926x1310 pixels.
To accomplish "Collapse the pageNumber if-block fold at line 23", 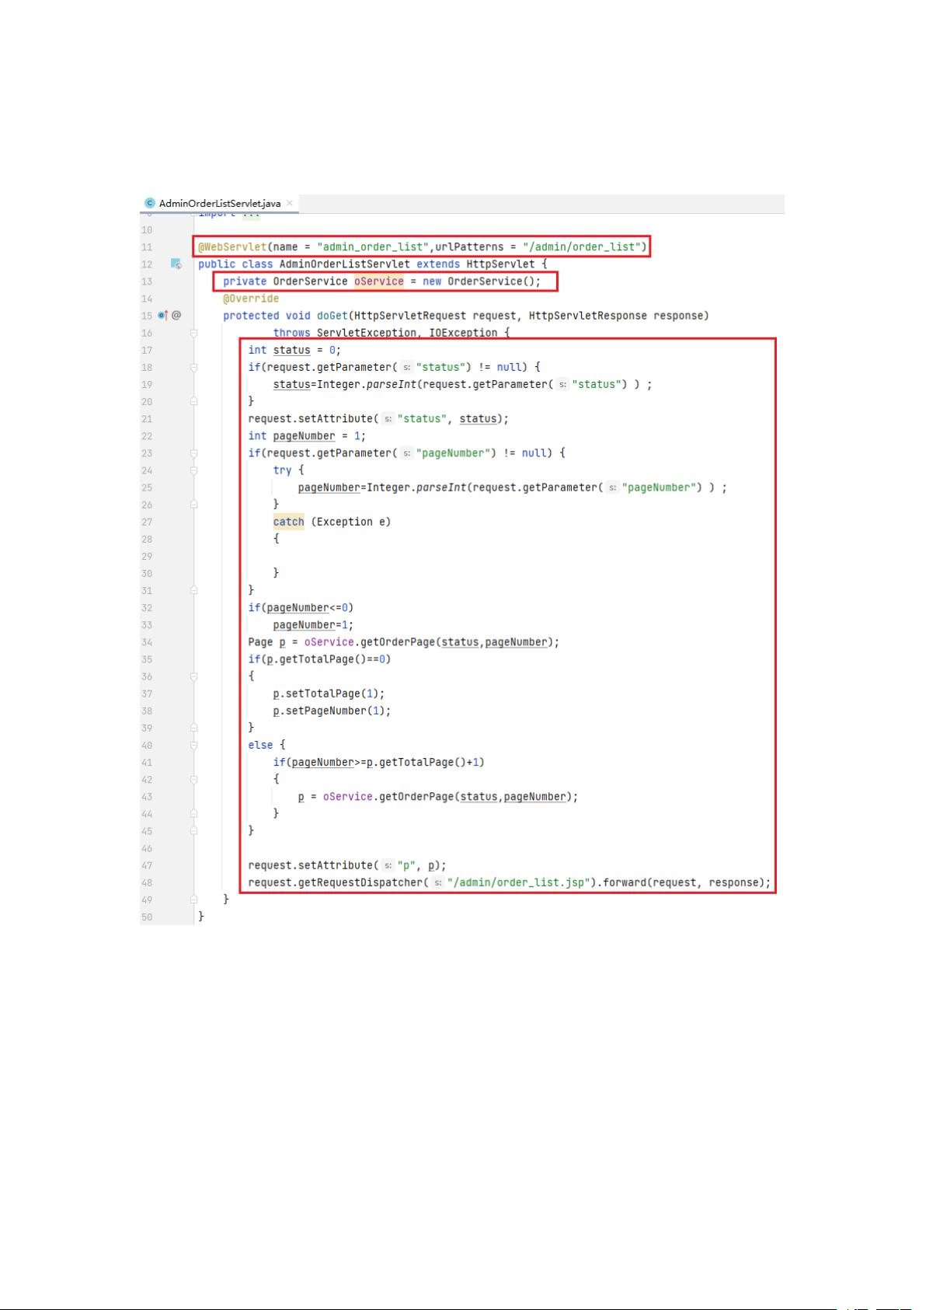I will click(194, 453).
